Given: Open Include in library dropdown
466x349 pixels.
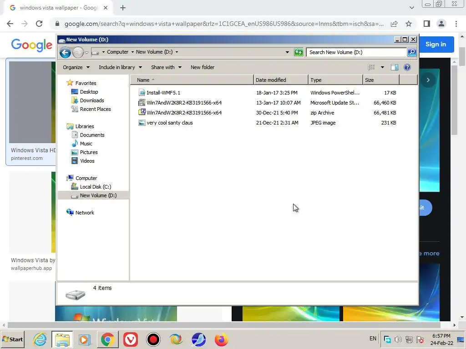Looking at the screenshot, I should point(120,67).
